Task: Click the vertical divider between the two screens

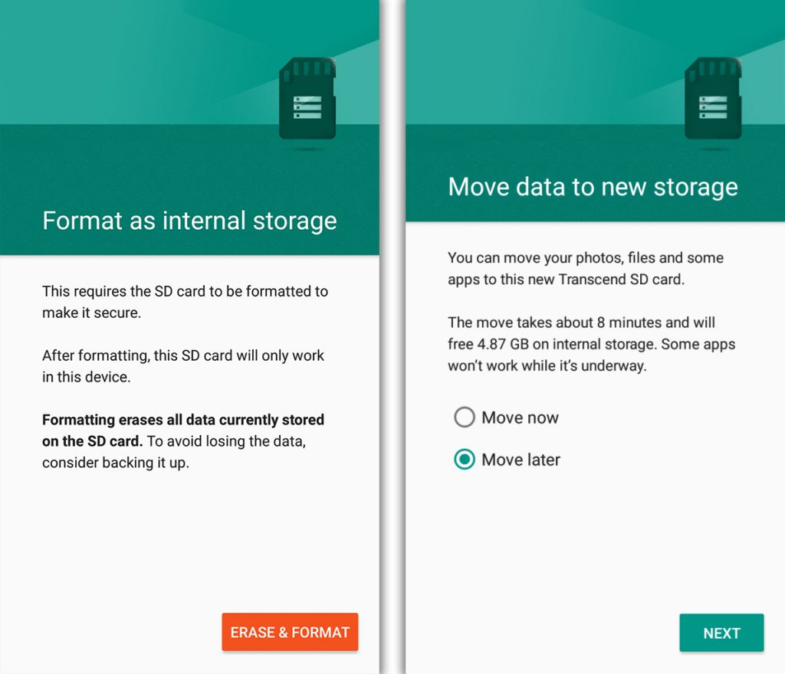Action: (392, 337)
